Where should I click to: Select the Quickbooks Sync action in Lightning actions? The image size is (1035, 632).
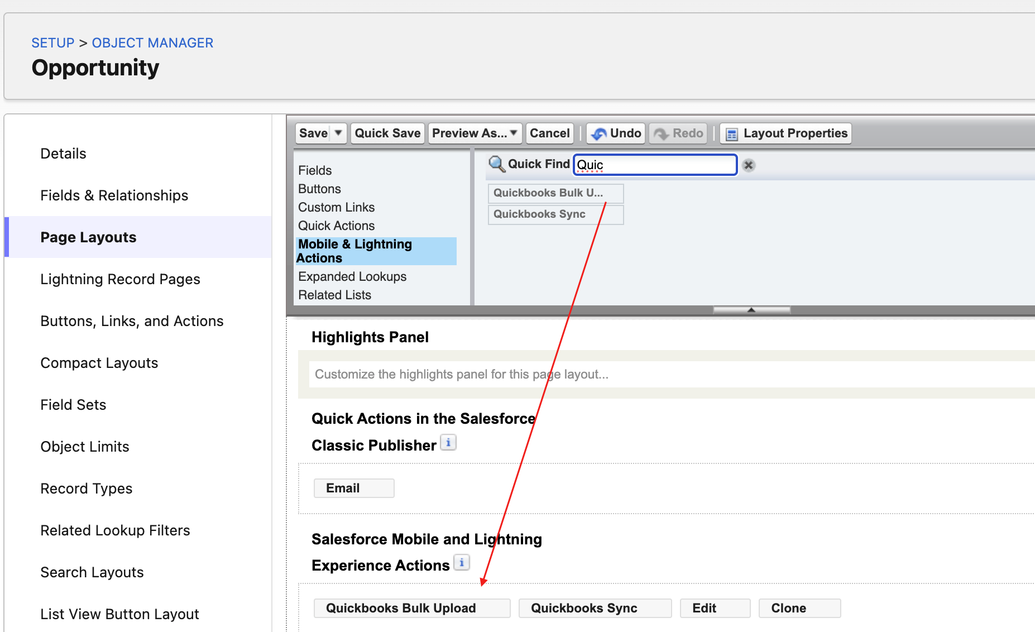point(595,608)
